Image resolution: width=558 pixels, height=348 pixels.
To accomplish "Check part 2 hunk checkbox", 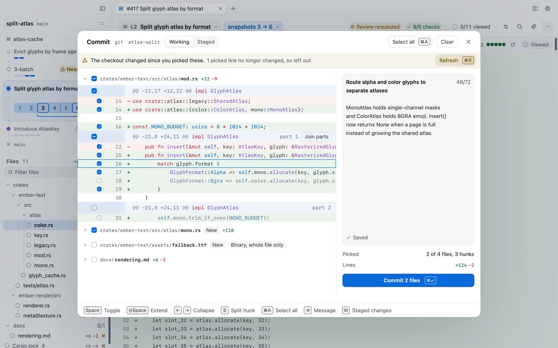I will (x=94, y=208).
